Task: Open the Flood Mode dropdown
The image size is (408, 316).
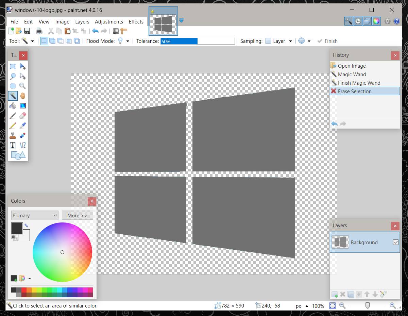Action: coord(127,41)
